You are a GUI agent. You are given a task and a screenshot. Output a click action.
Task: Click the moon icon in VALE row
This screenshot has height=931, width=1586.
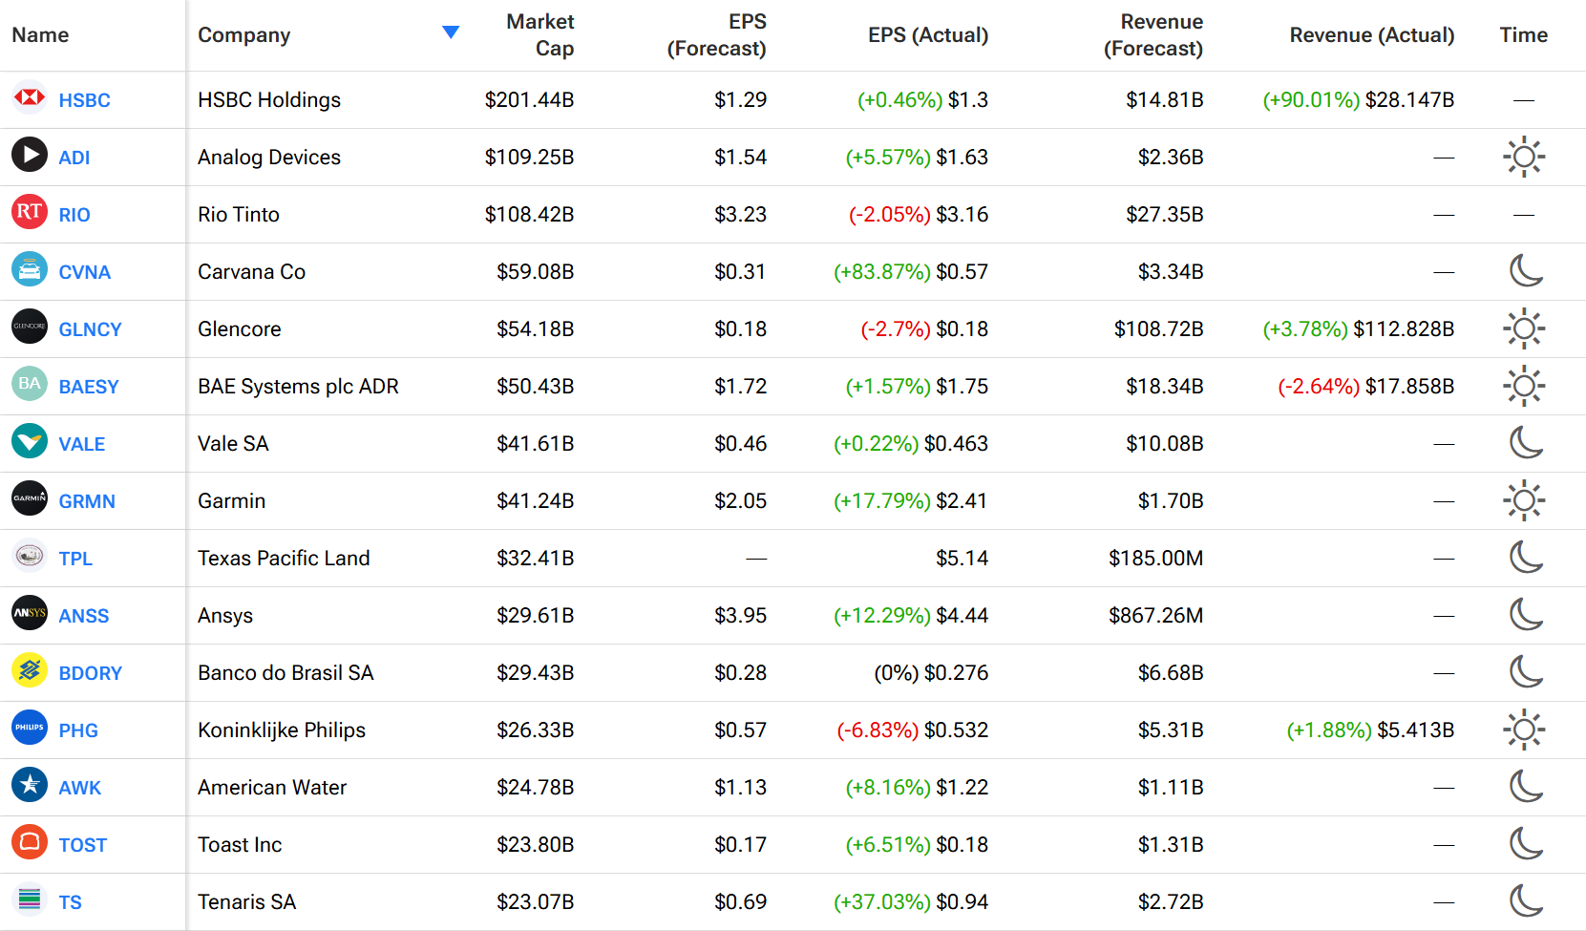tap(1526, 443)
